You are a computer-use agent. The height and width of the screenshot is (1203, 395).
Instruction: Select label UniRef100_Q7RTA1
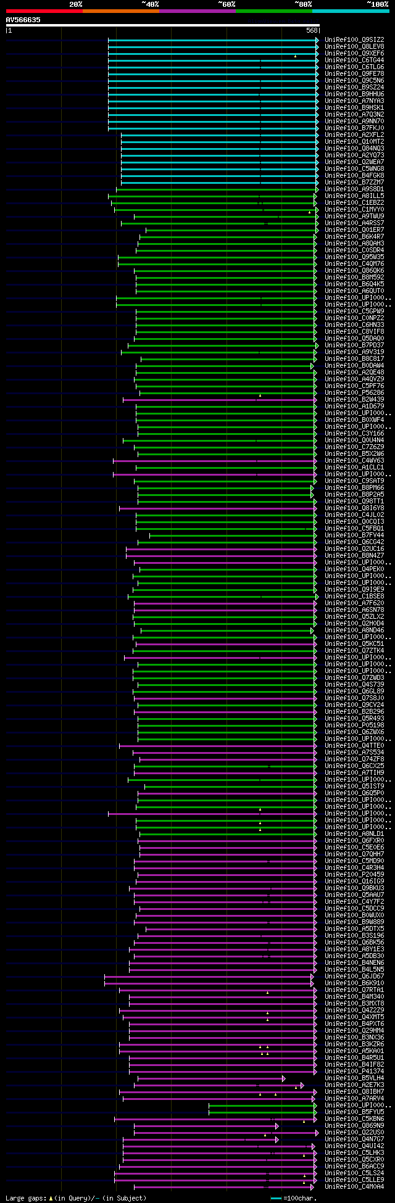pos(354,990)
